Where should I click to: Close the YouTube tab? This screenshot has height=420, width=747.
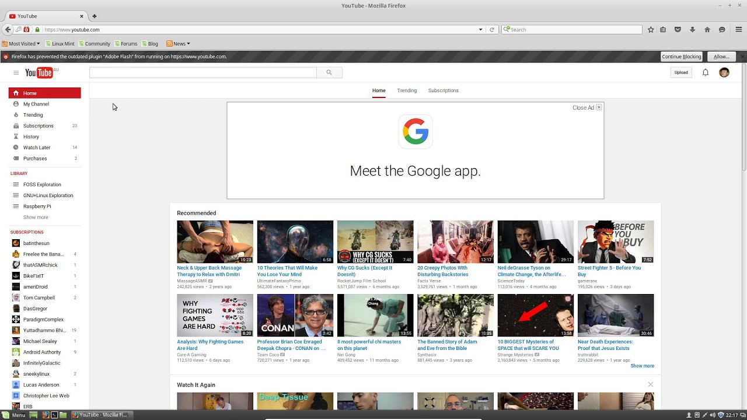click(82, 16)
